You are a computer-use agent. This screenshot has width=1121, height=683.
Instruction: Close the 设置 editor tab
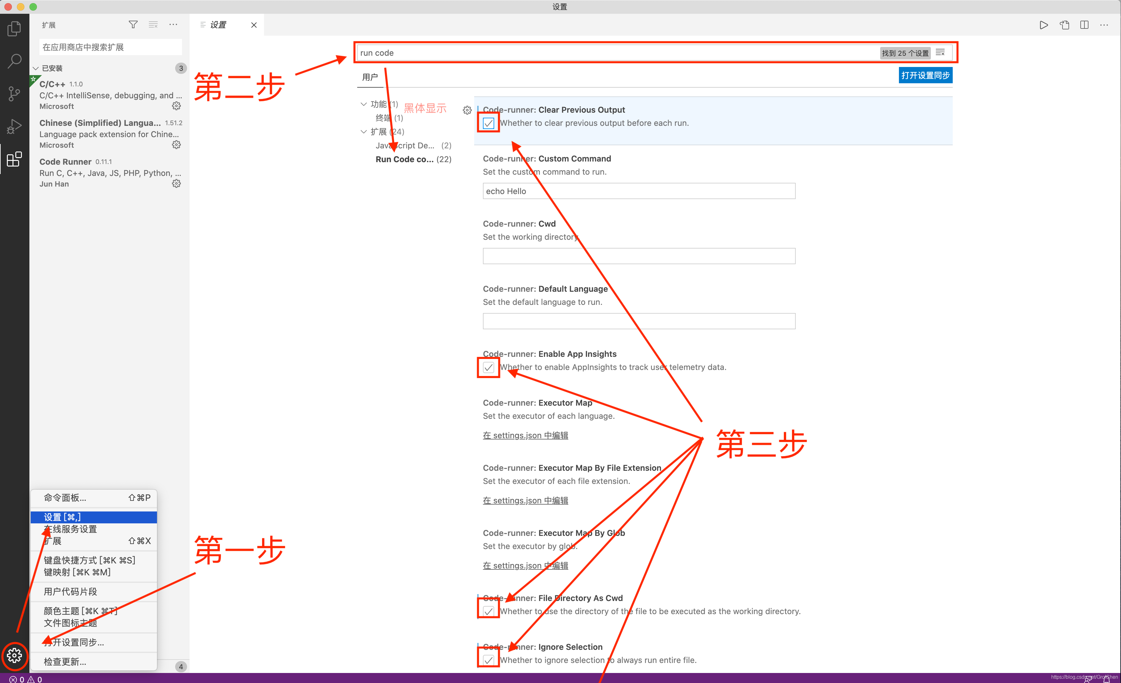(x=254, y=25)
